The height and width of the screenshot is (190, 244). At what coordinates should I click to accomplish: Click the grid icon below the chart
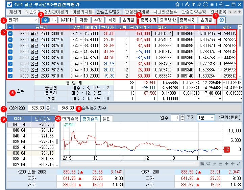[x=202, y=164]
